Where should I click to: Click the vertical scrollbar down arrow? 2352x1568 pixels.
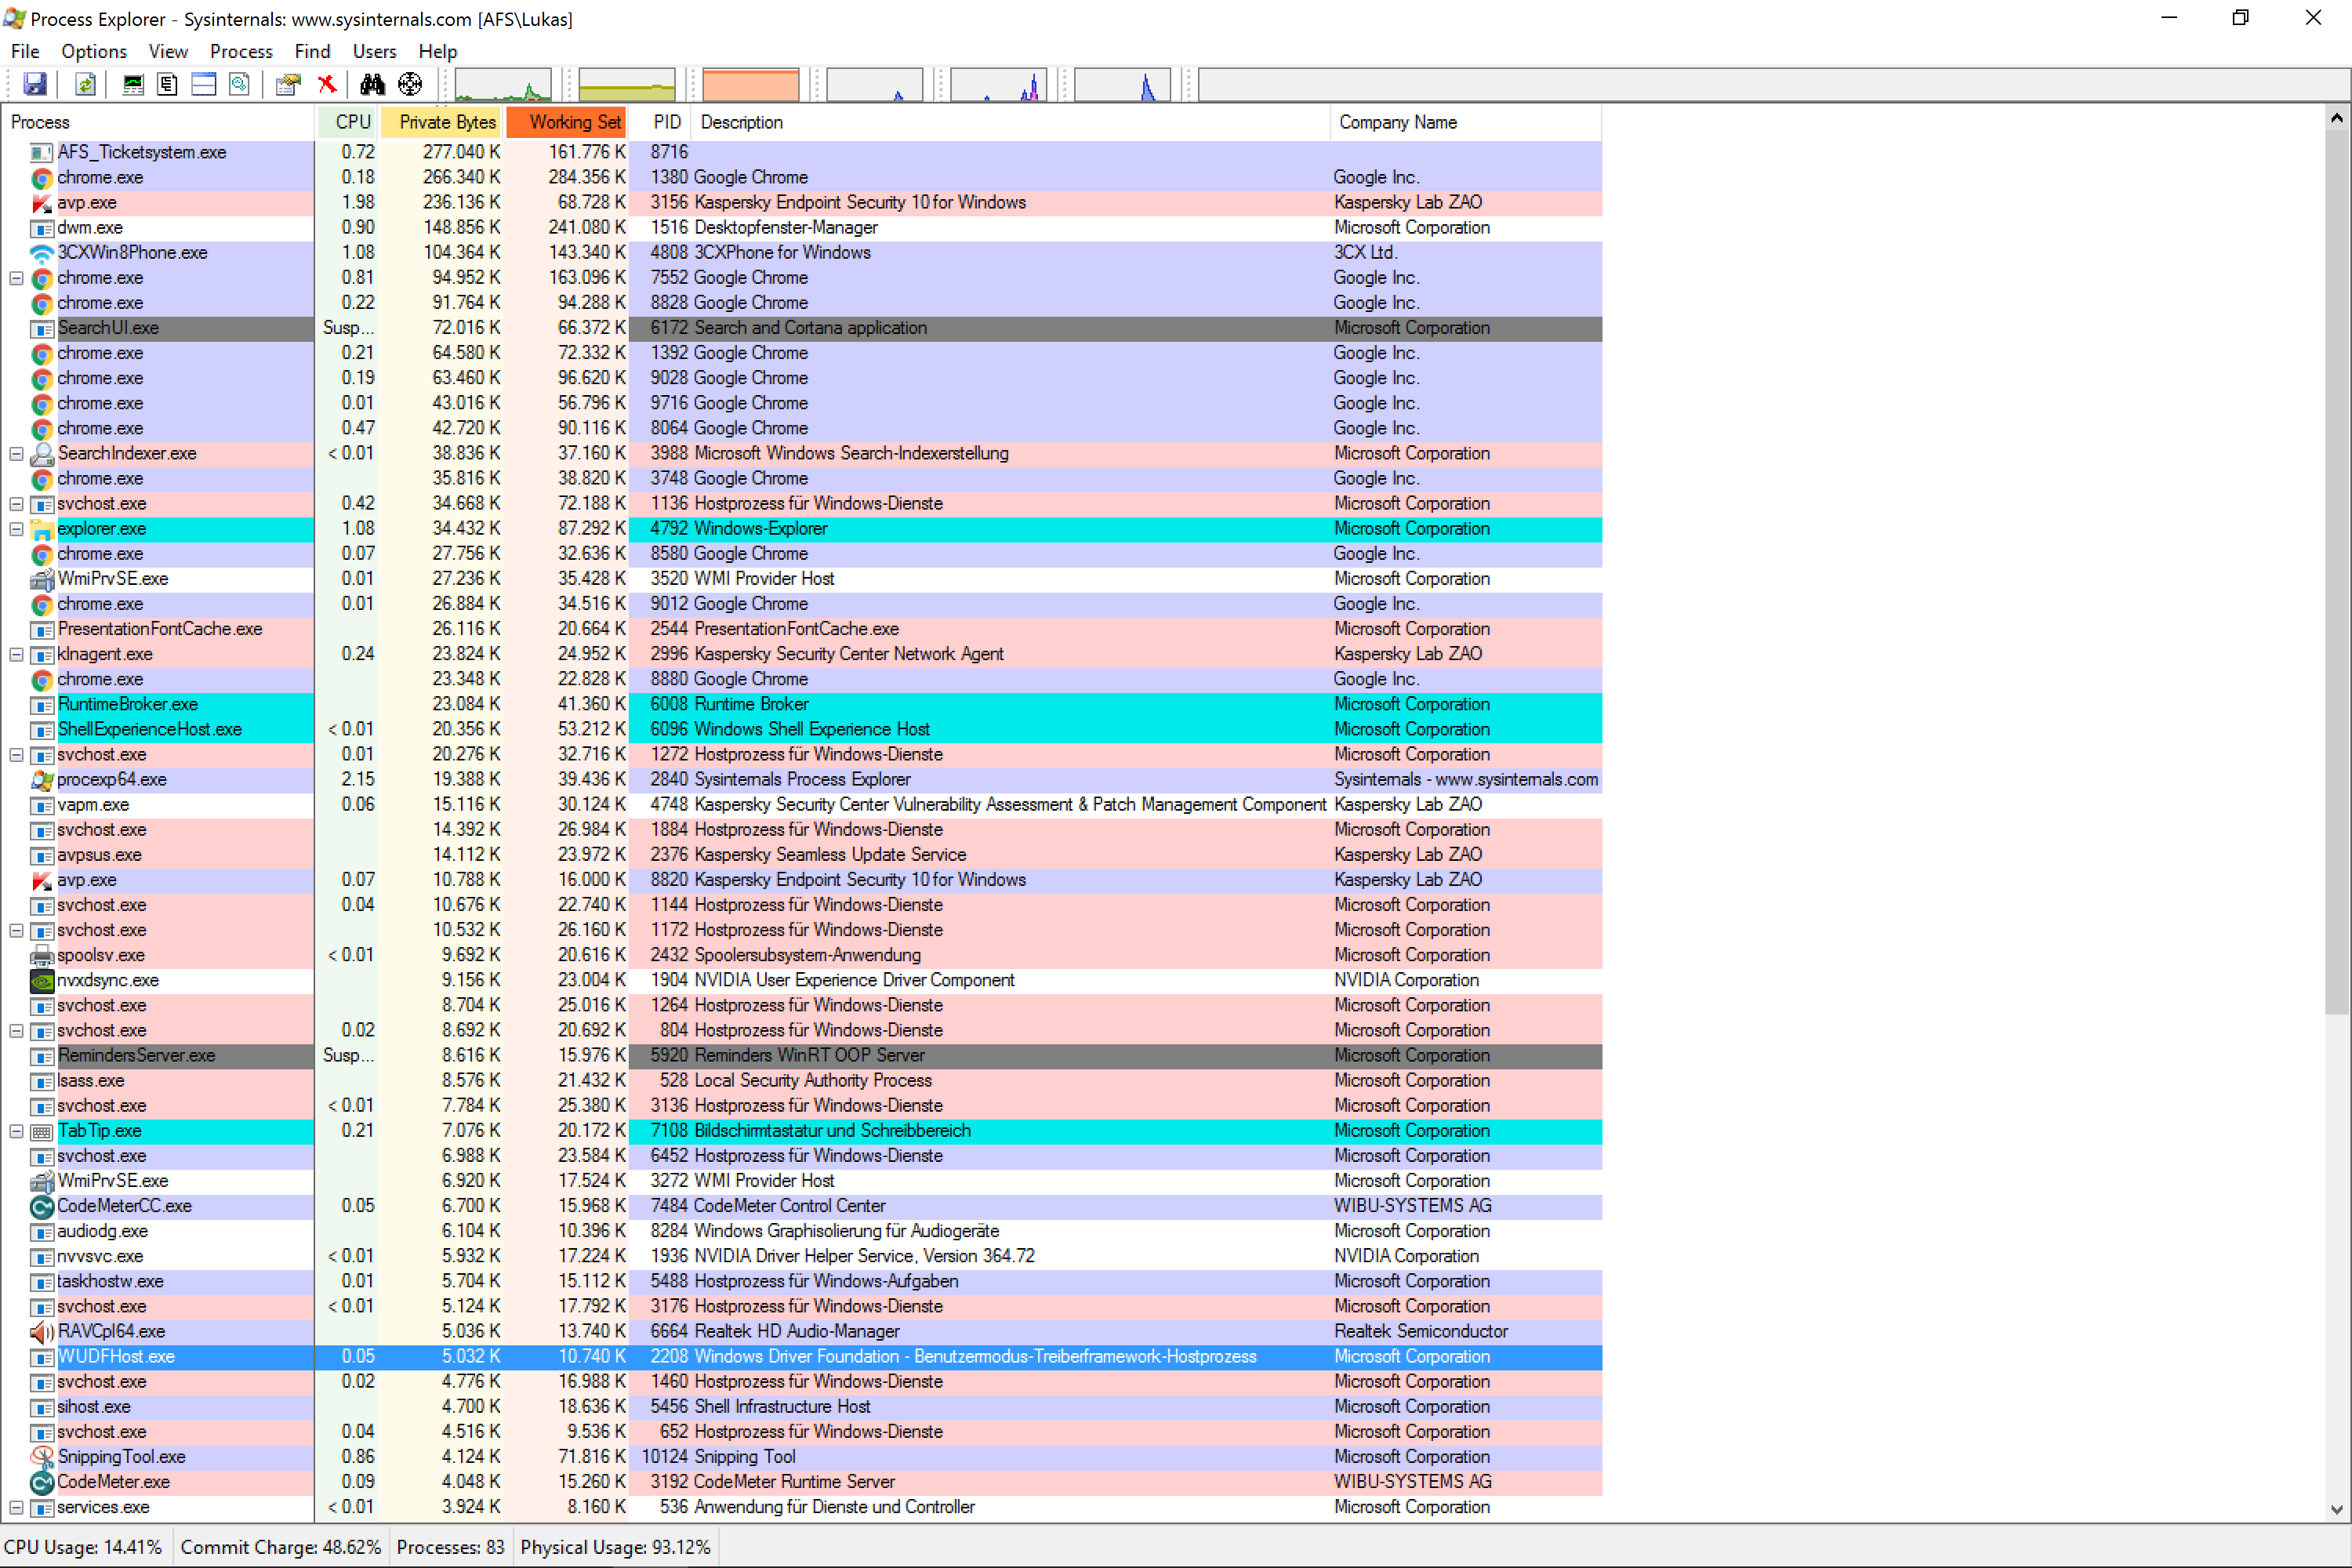coord(2337,1510)
